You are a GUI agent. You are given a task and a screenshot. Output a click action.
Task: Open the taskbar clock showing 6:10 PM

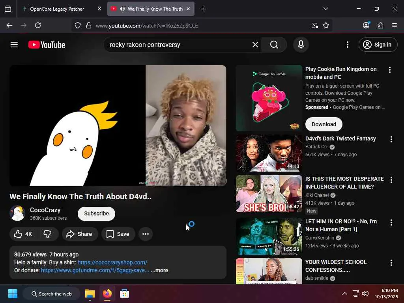click(x=386, y=294)
